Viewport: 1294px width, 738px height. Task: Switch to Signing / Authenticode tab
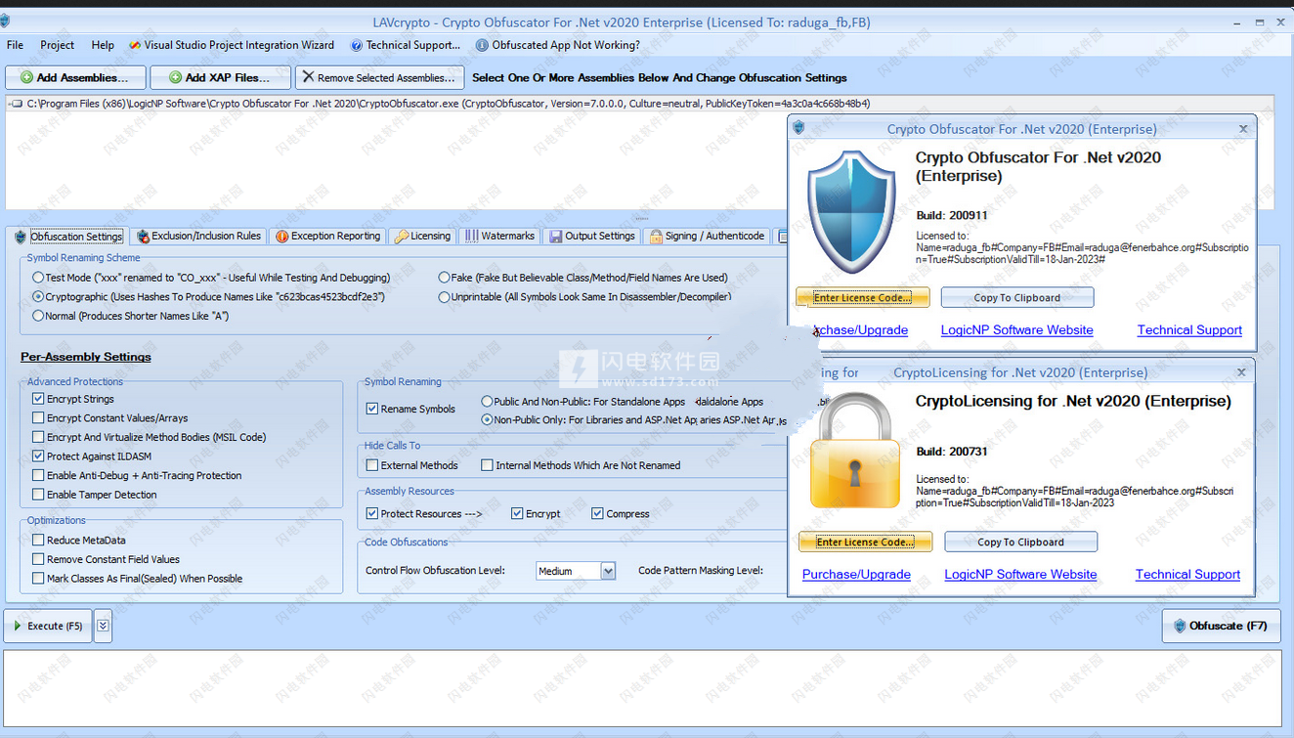tap(708, 236)
